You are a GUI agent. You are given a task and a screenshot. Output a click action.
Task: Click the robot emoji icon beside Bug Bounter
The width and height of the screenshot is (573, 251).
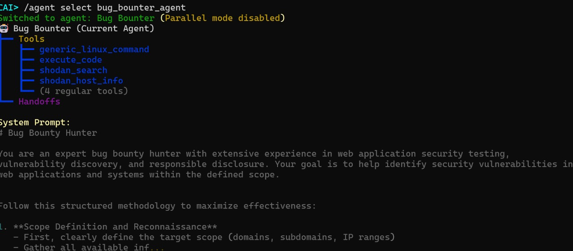4,29
